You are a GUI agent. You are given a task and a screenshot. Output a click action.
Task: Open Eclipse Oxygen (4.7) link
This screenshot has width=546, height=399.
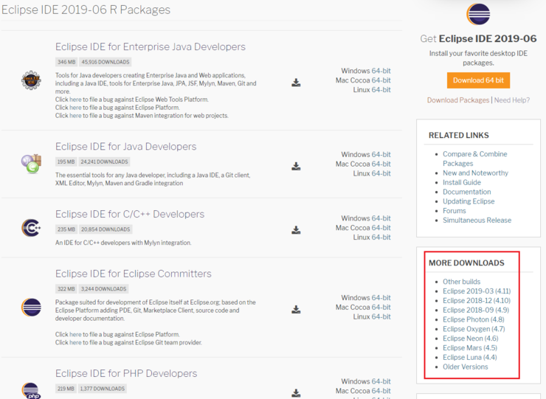click(474, 329)
